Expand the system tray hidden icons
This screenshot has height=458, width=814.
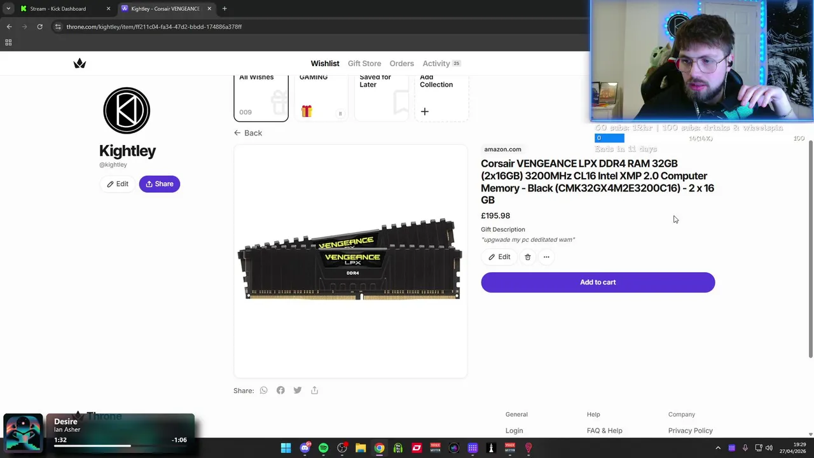point(718,448)
